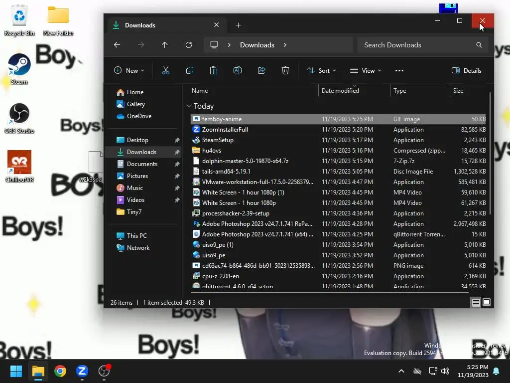Open ChilloutVR desktop shortcut

pos(19,167)
